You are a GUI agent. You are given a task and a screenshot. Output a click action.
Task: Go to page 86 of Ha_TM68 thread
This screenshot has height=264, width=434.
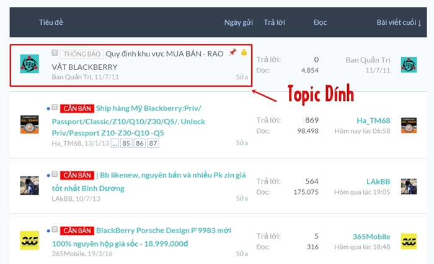pos(139,143)
